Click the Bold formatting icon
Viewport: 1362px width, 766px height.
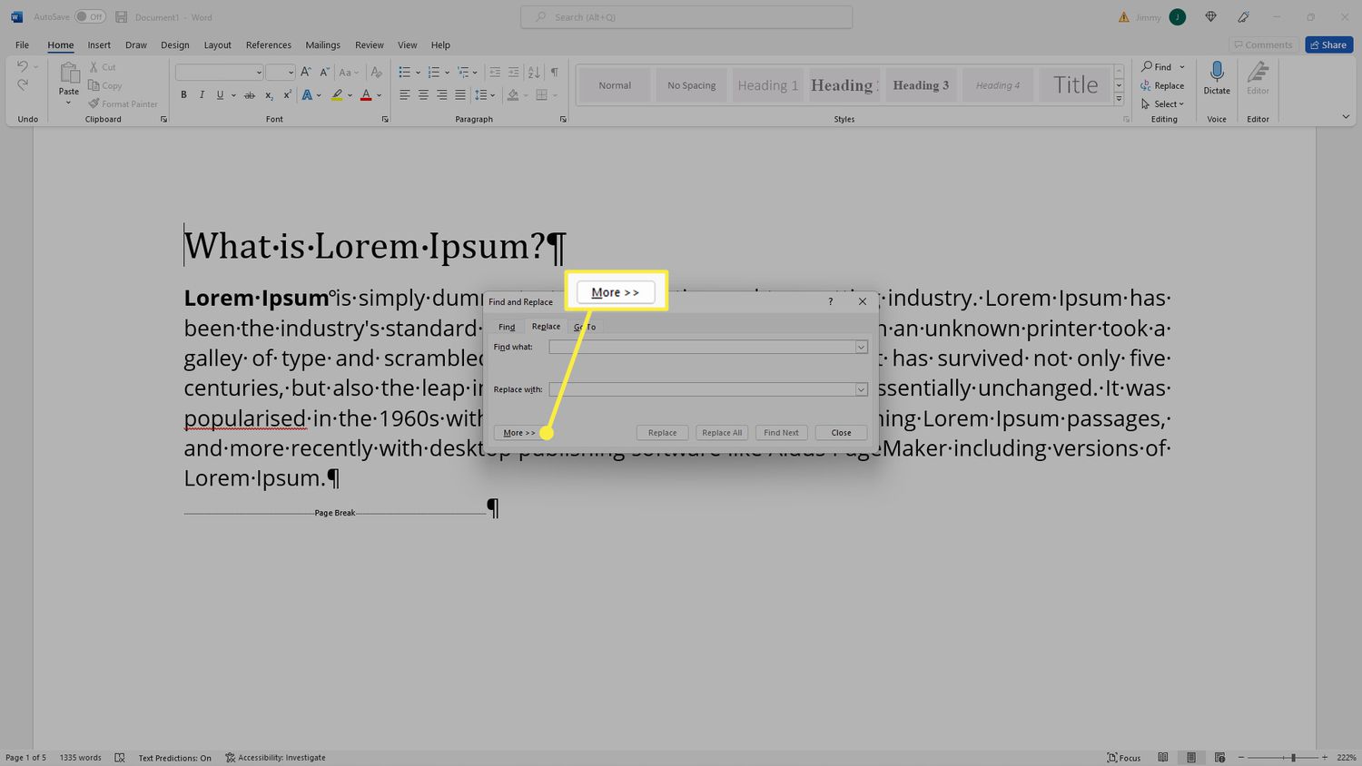(x=183, y=95)
